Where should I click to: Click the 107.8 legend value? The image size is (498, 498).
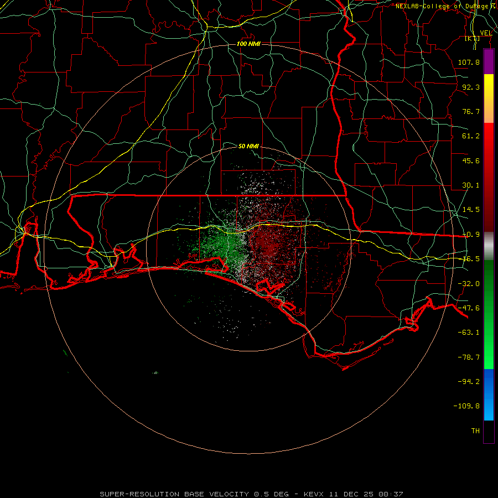(469, 62)
